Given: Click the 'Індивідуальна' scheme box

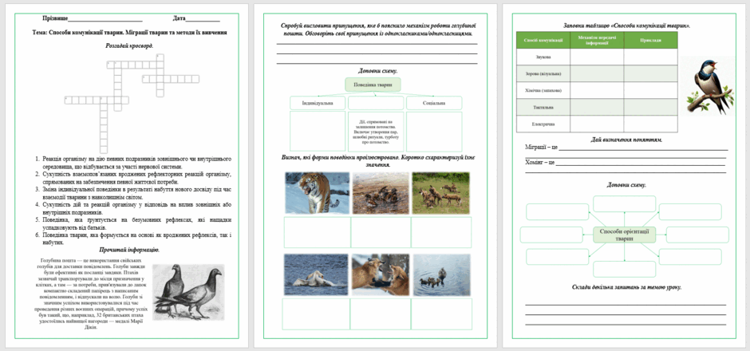Looking at the screenshot, I should [x=317, y=103].
